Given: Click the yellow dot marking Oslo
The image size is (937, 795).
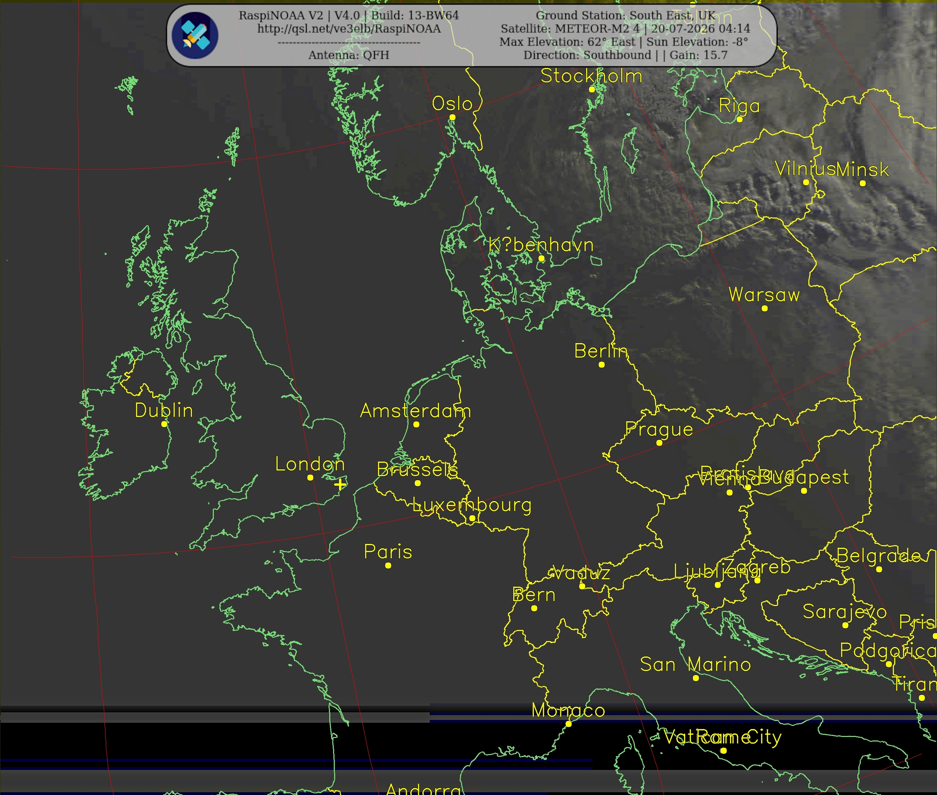Looking at the screenshot, I should 452,117.
